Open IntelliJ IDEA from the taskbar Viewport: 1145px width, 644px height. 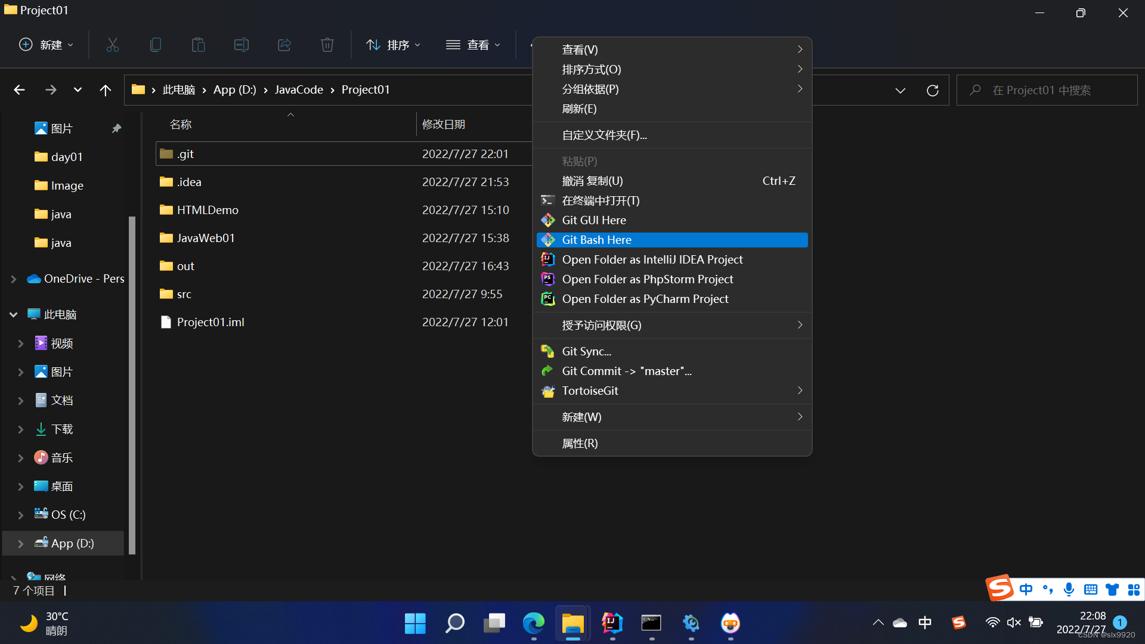pyautogui.click(x=612, y=623)
